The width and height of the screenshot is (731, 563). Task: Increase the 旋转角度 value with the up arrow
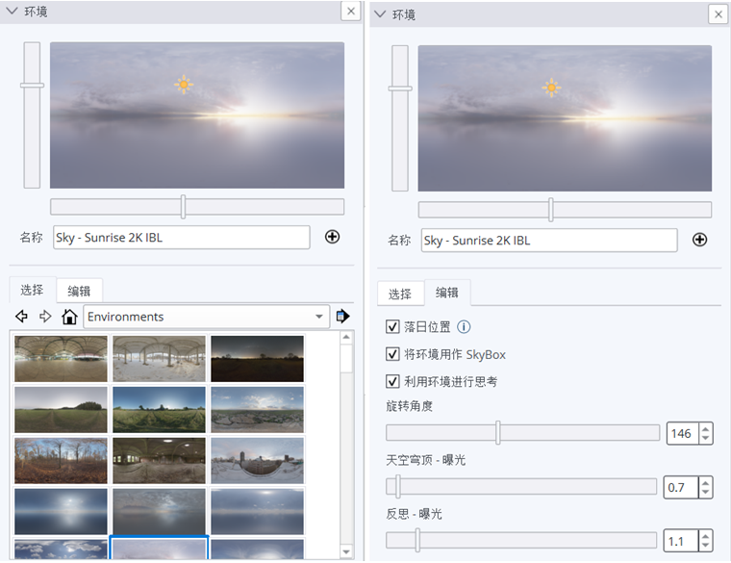click(706, 428)
